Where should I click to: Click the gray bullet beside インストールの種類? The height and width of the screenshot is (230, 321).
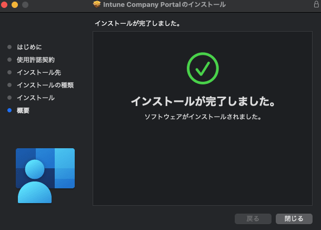pyautogui.click(x=9, y=85)
